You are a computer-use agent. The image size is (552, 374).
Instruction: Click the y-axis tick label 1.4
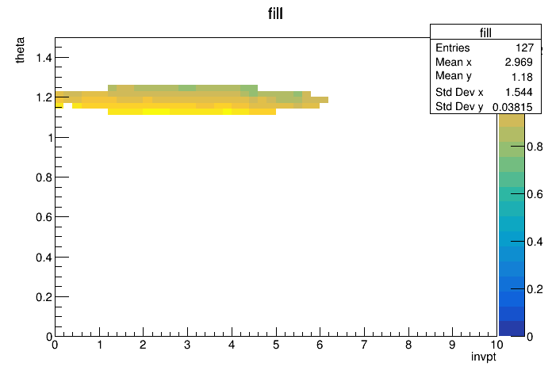click(x=44, y=57)
